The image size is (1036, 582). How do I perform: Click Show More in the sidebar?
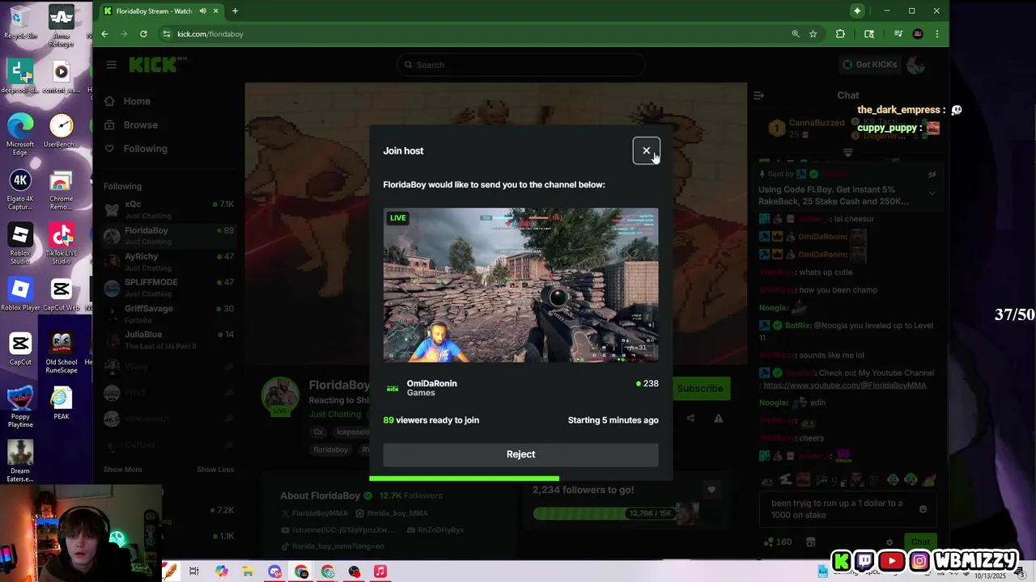coord(122,470)
